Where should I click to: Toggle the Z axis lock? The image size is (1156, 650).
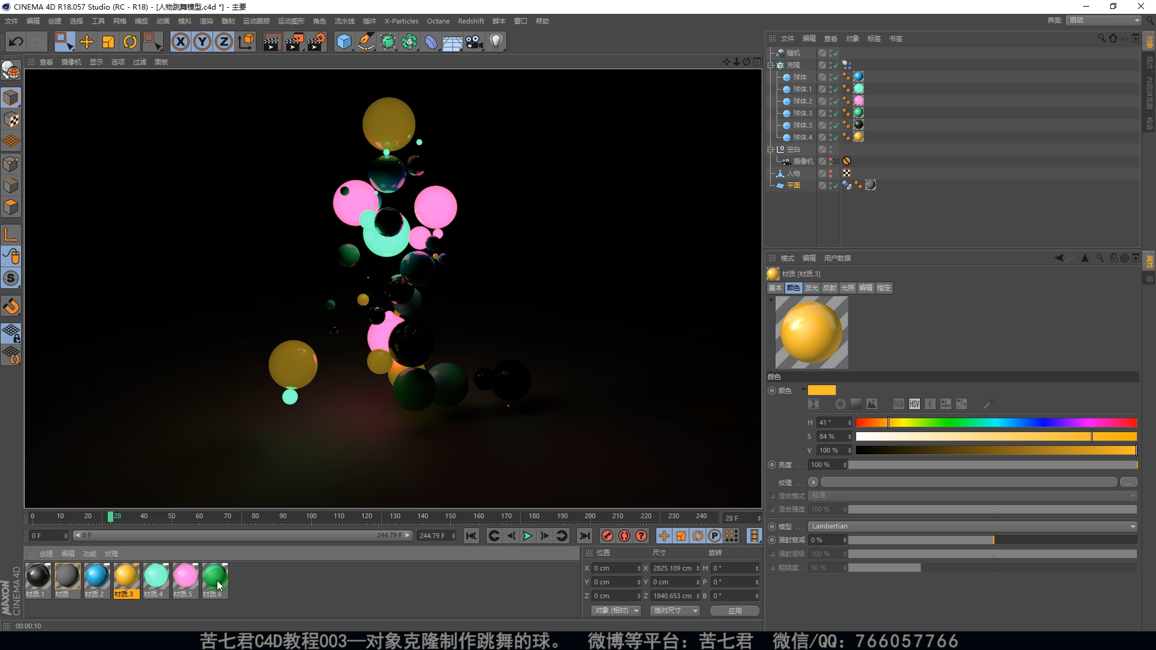click(224, 42)
